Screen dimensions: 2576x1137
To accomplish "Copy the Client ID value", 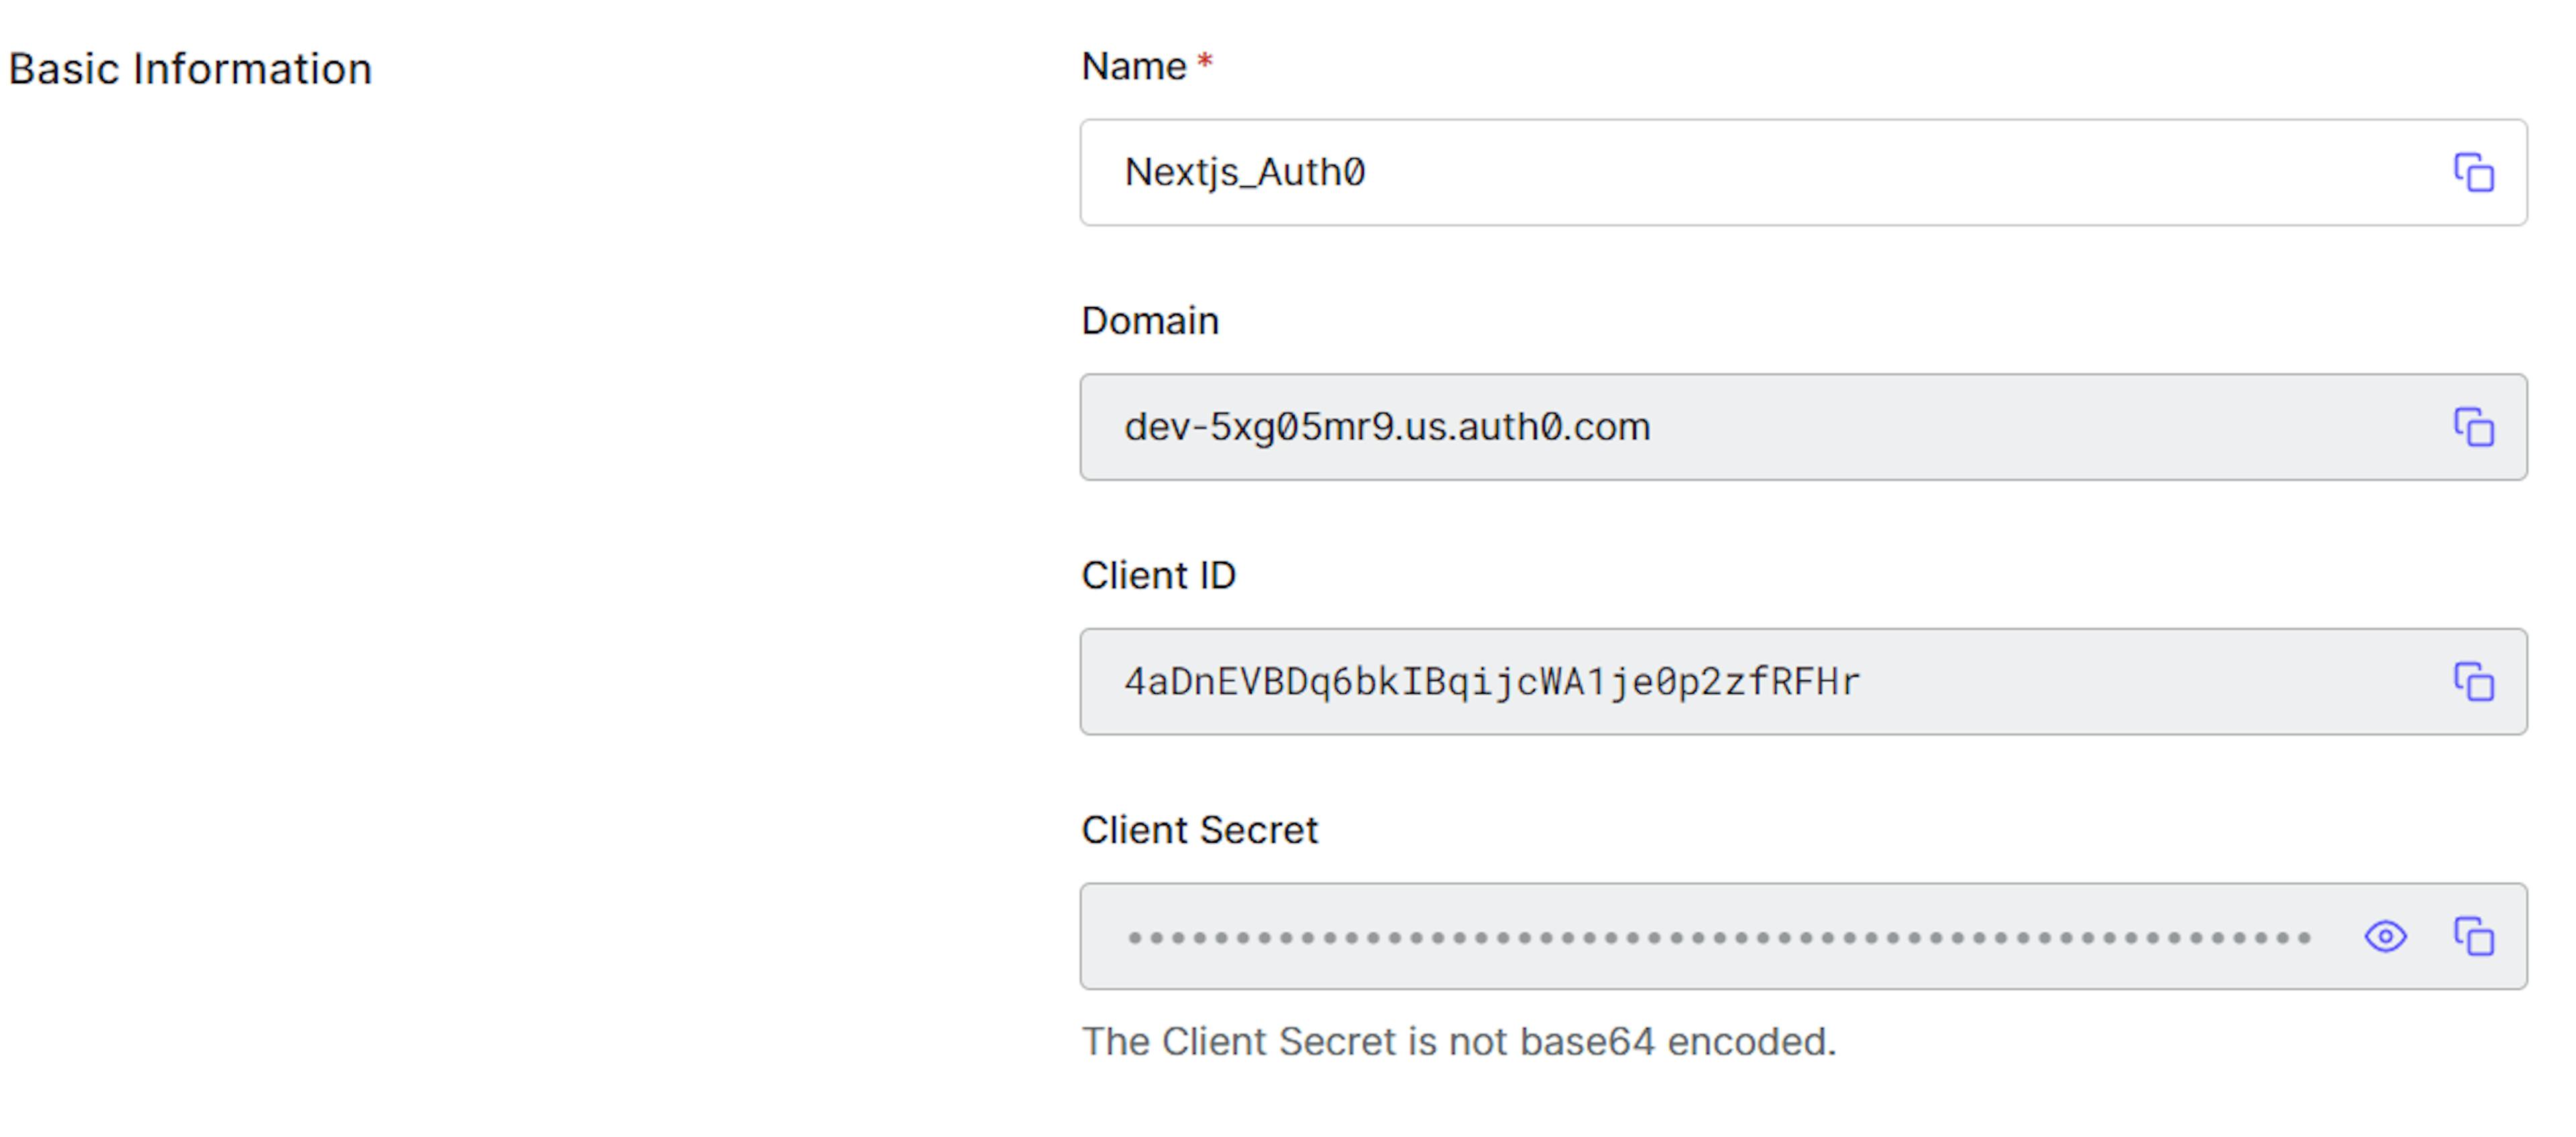I will tap(2473, 682).
